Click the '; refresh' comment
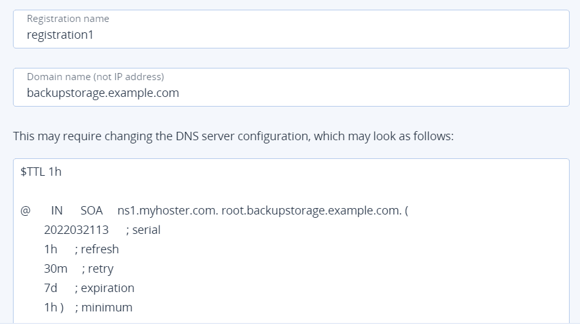 click(x=96, y=249)
